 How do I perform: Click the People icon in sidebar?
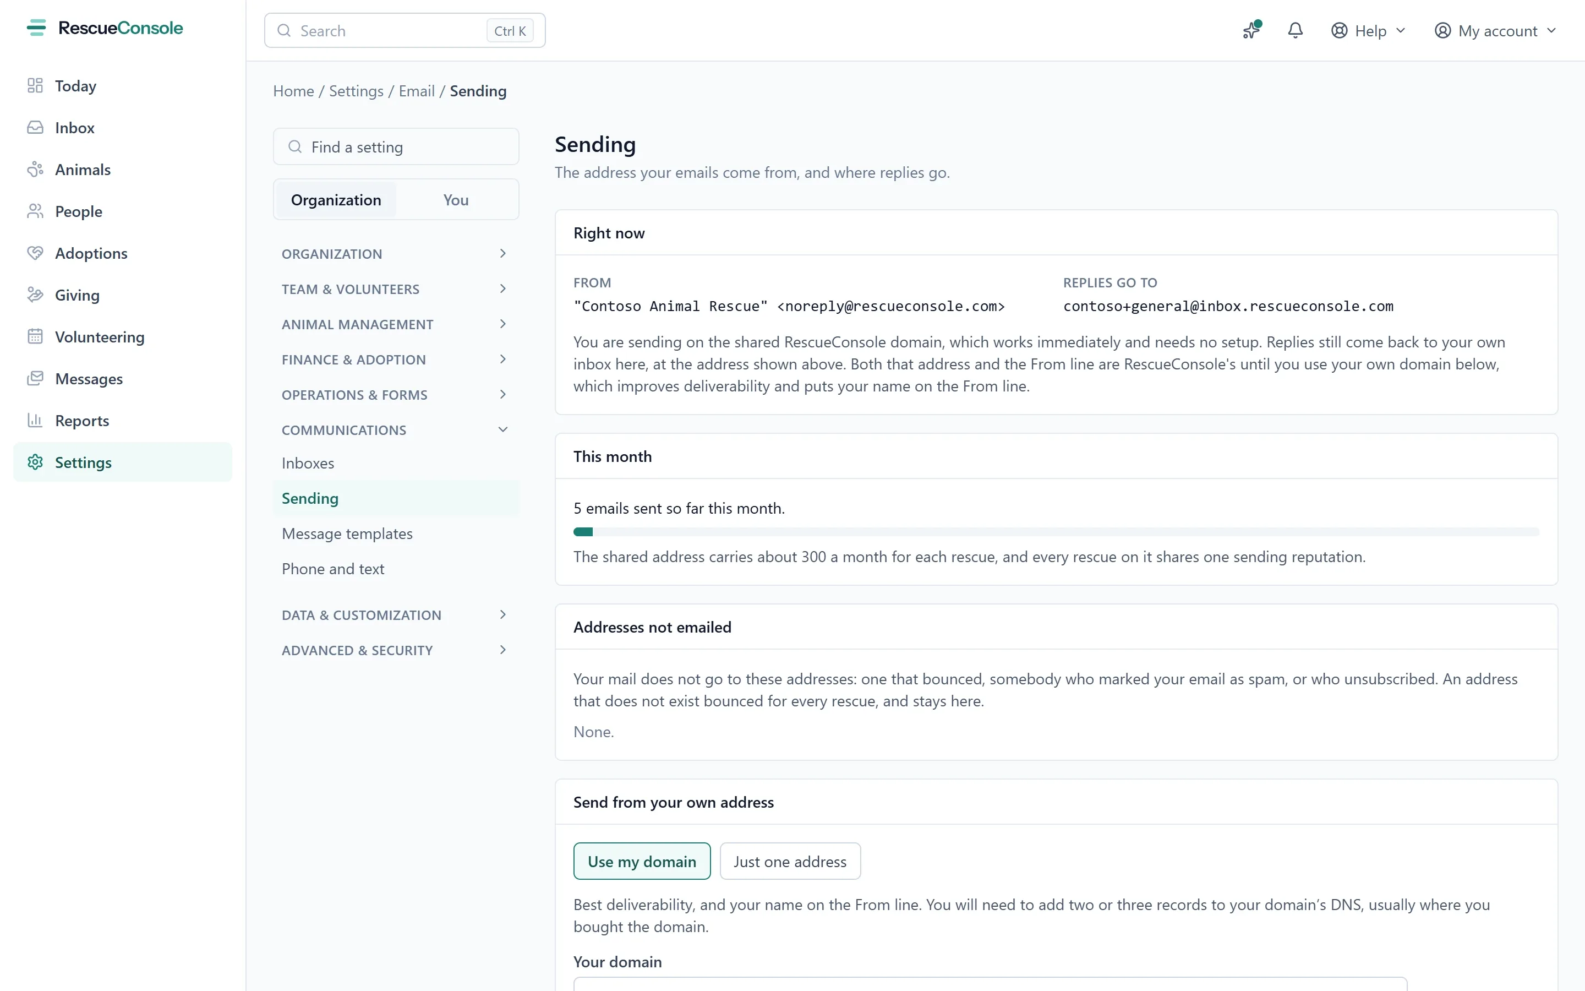pyautogui.click(x=35, y=212)
